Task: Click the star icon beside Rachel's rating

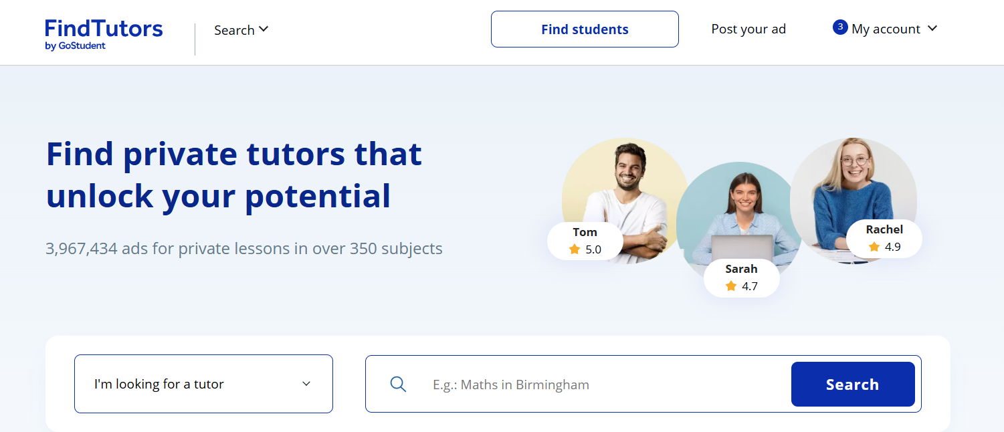Action: coord(874,247)
